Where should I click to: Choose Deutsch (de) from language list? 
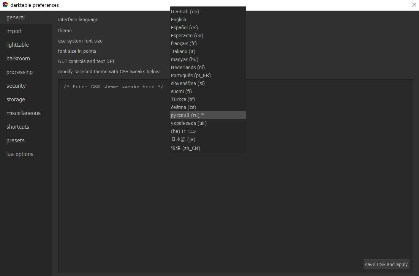pos(208,11)
